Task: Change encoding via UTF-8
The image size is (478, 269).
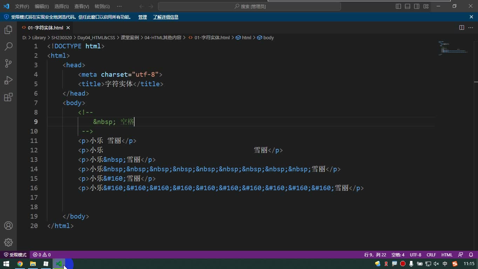Action: click(x=416, y=255)
